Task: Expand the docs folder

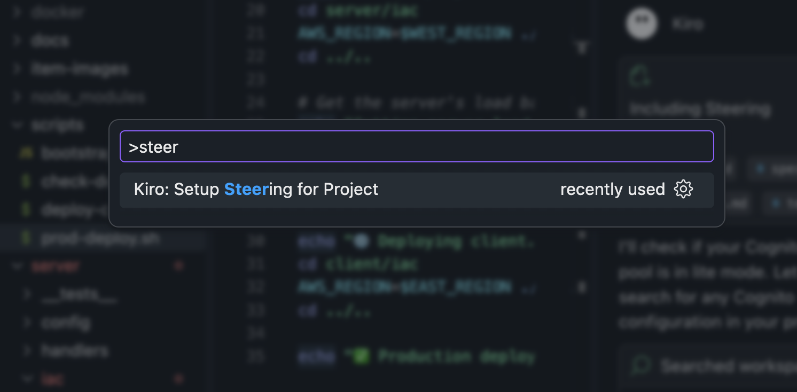Action: coord(17,41)
